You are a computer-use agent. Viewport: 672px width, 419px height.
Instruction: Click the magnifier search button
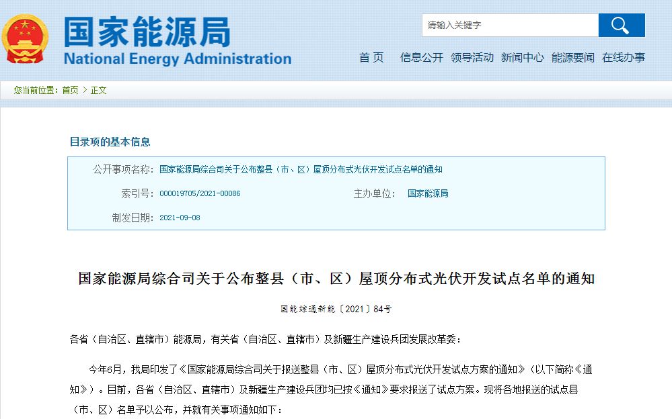[x=621, y=26]
